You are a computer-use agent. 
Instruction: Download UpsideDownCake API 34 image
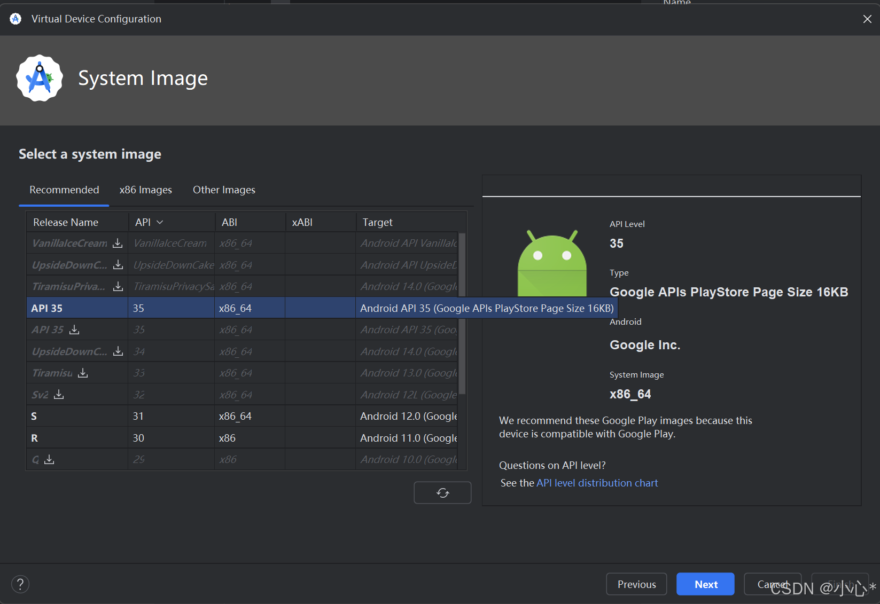[118, 351]
